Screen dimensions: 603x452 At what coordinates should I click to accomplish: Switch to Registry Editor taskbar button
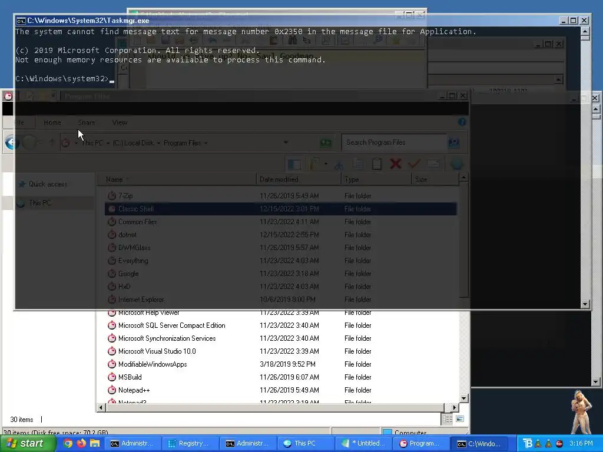[190, 444]
